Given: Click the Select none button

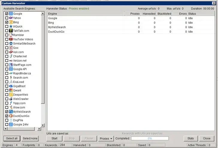Looking at the screenshot, I should 30,138.
